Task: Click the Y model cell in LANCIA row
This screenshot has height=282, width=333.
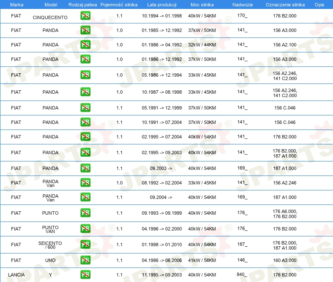Action: click(50, 275)
